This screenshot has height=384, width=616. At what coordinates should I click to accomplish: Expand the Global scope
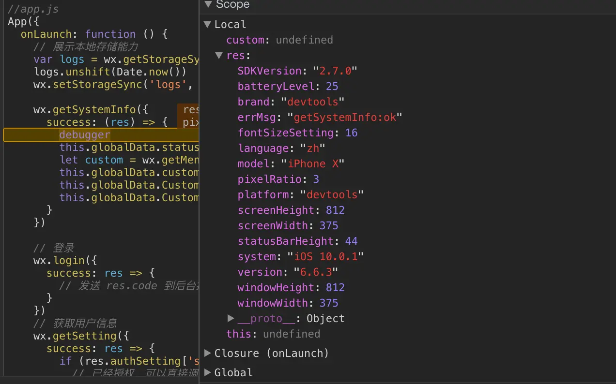click(208, 372)
